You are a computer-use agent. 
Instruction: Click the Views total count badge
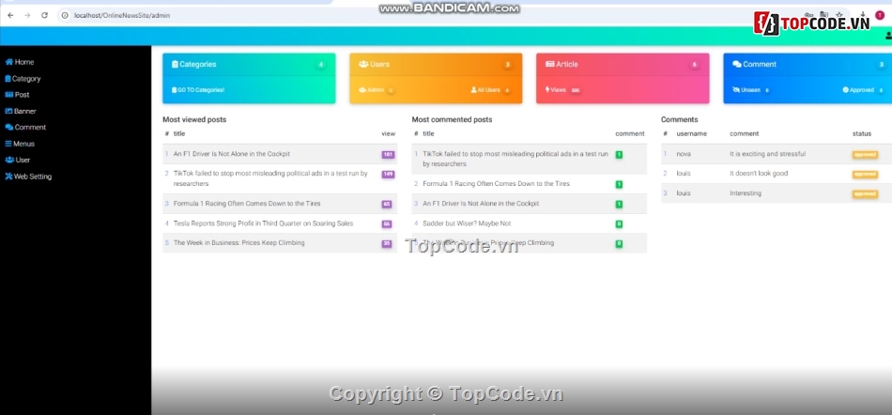coord(576,90)
